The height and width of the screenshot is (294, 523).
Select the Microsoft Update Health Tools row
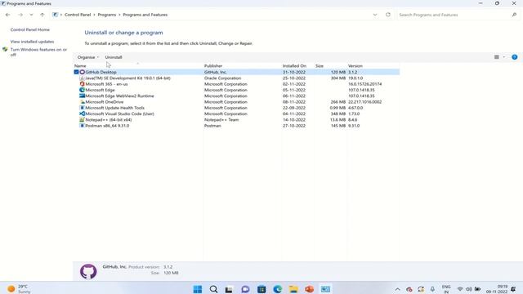236,108
